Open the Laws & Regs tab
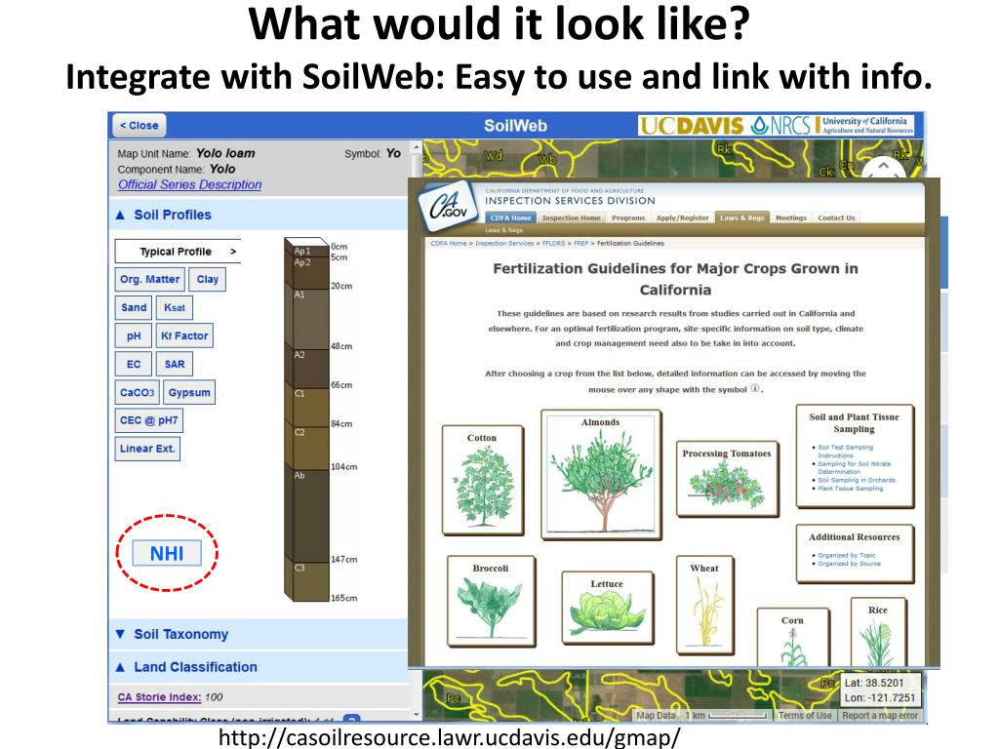This screenshot has height=749, width=999. (742, 217)
